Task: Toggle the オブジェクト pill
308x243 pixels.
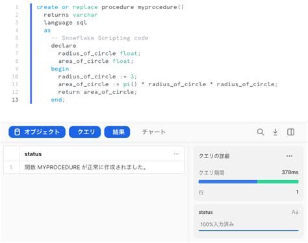Action: [x=37, y=132]
